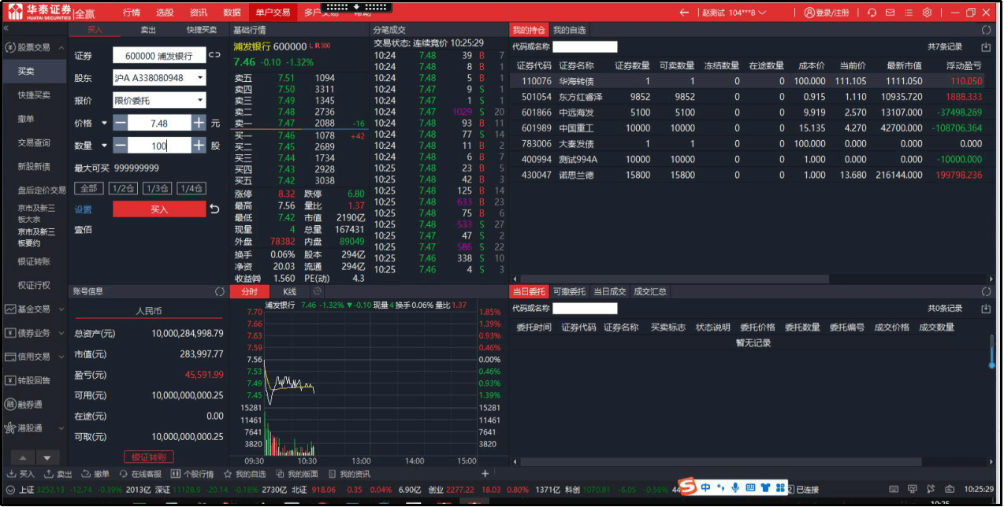Switch to the 卖出 tab
1004x507 pixels.
coord(148,30)
